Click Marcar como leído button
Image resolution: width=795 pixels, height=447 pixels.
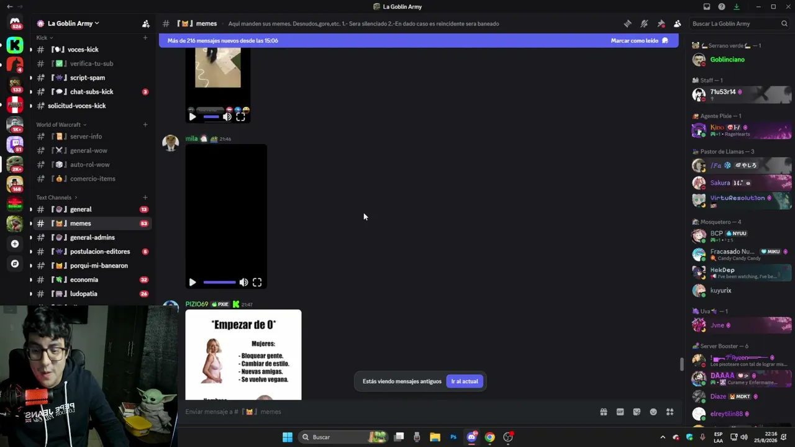[x=639, y=40]
